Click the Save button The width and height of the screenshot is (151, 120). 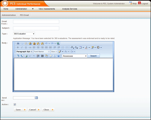coord(20,110)
